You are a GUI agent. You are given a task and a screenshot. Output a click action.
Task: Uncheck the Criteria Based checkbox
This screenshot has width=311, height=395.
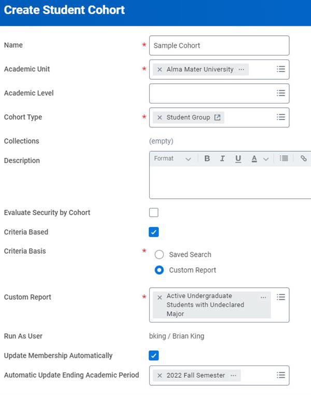pyautogui.click(x=153, y=232)
